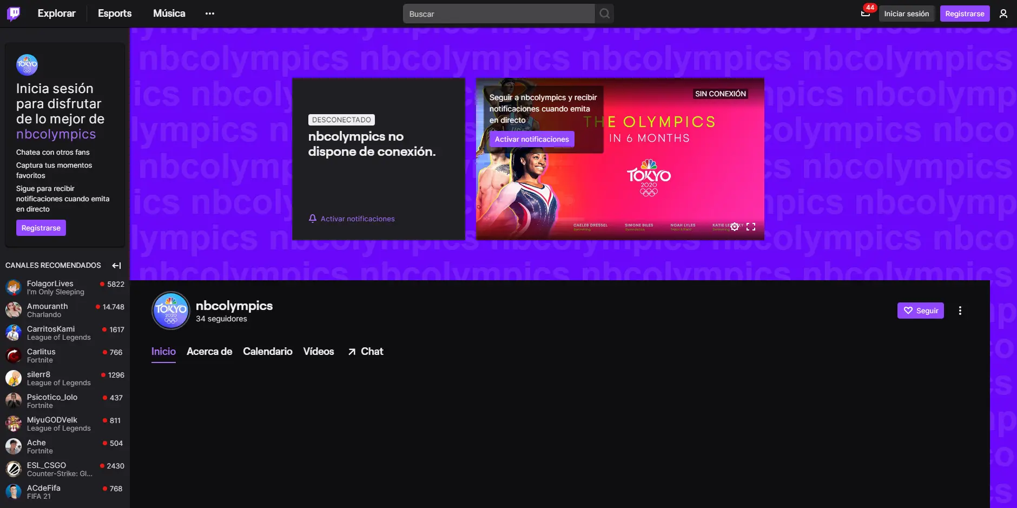Pop out the Chat link
The height and width of the screenshot is (508, 1017).
366,352
